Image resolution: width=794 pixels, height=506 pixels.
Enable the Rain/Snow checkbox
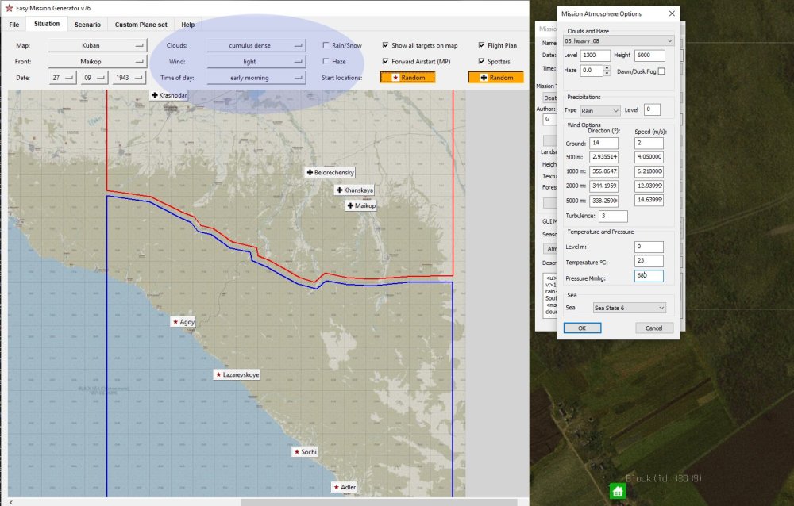(x=327, y=46)
